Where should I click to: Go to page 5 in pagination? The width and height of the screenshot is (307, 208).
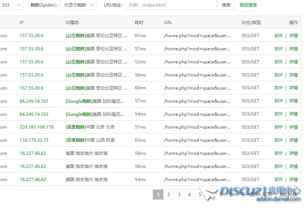coord(200,195)
